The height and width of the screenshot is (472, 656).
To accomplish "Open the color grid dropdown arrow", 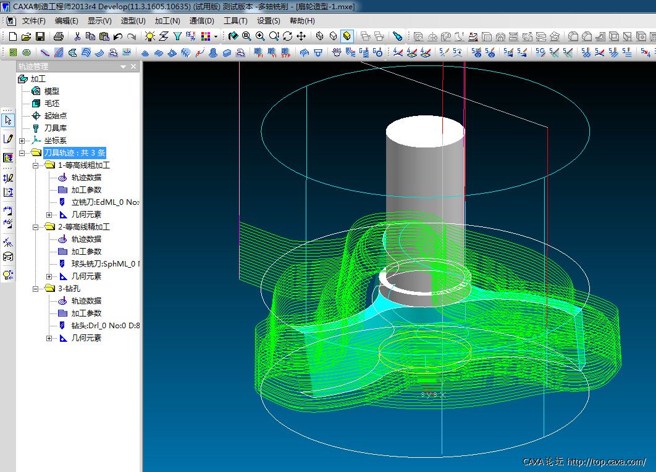I will click(216, 37).
